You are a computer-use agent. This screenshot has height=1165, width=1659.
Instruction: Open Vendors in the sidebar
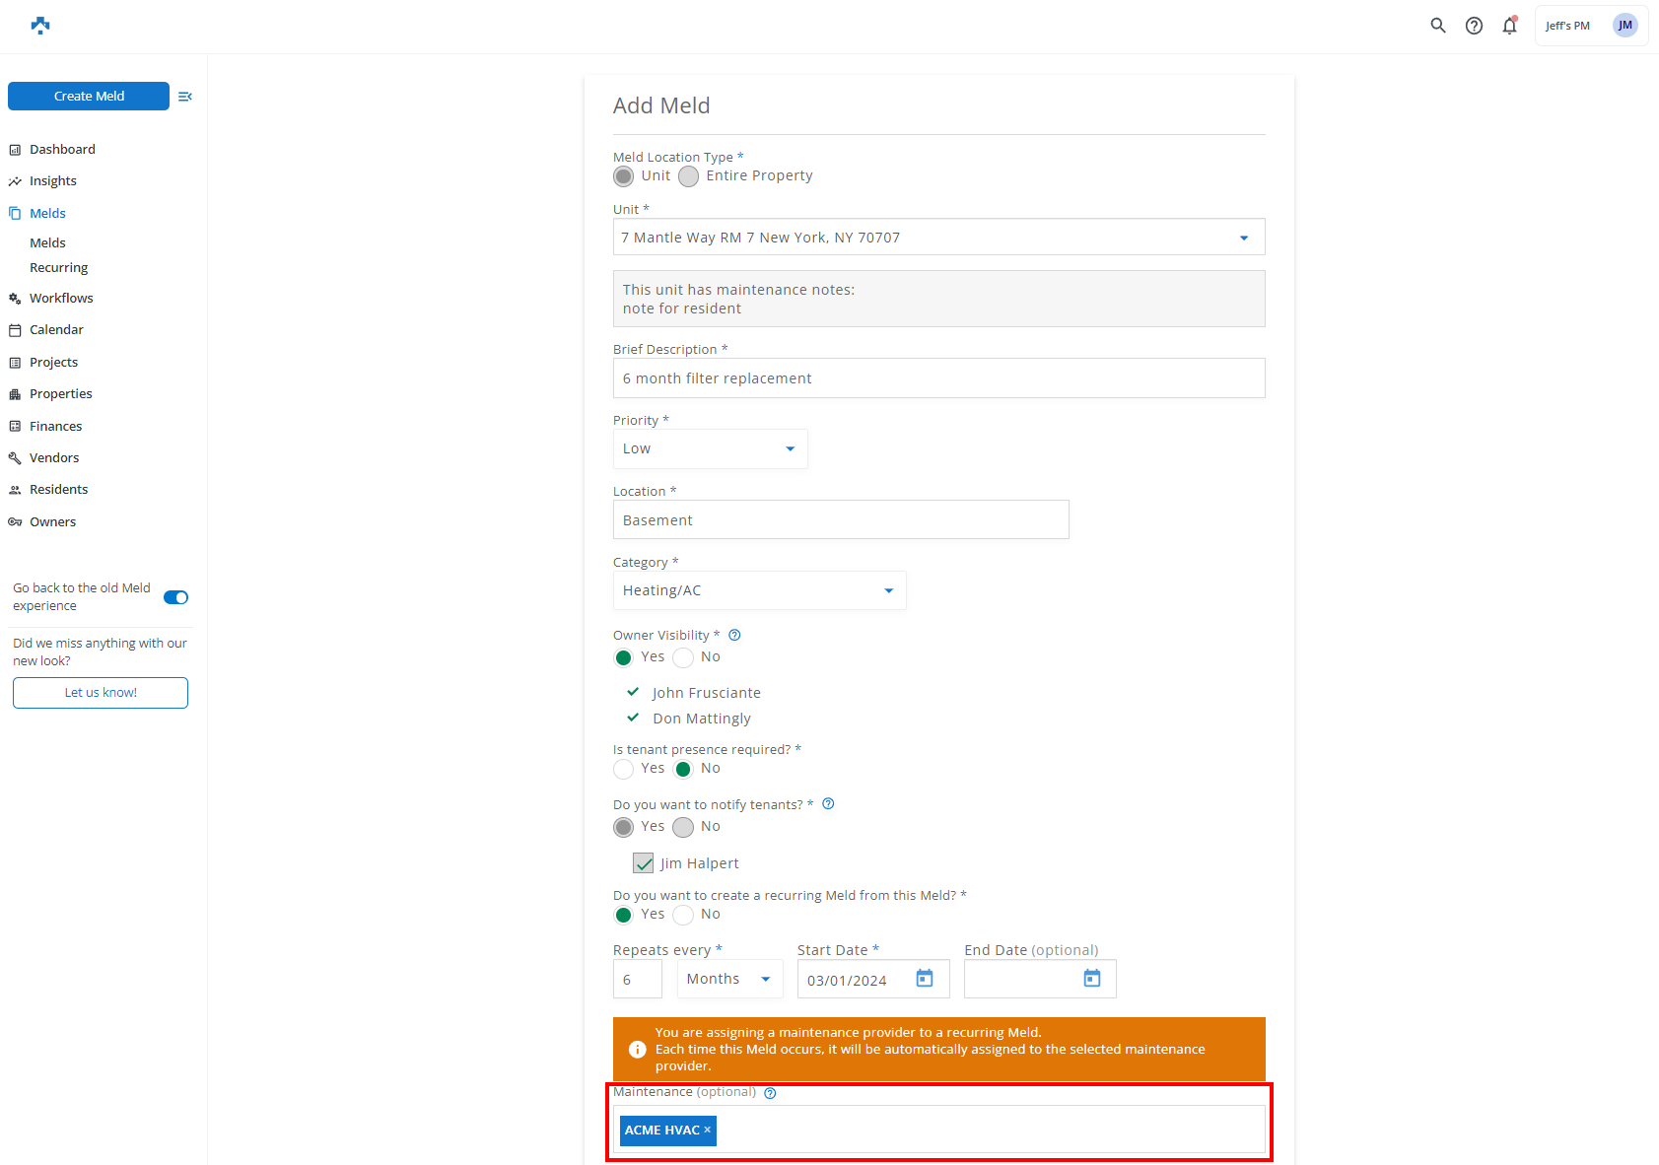point(54,458)
